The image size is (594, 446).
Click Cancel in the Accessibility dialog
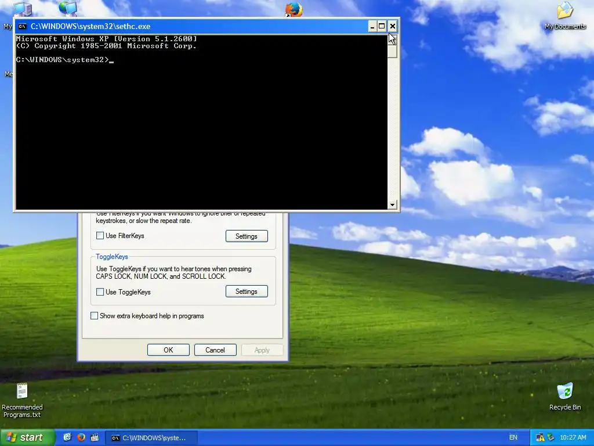click(x=215, y=350)
